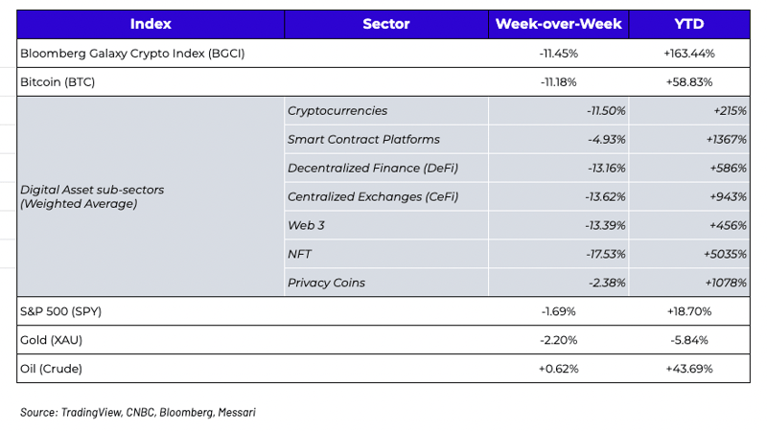Select the Web 3 sector cell

coord(307,225)
